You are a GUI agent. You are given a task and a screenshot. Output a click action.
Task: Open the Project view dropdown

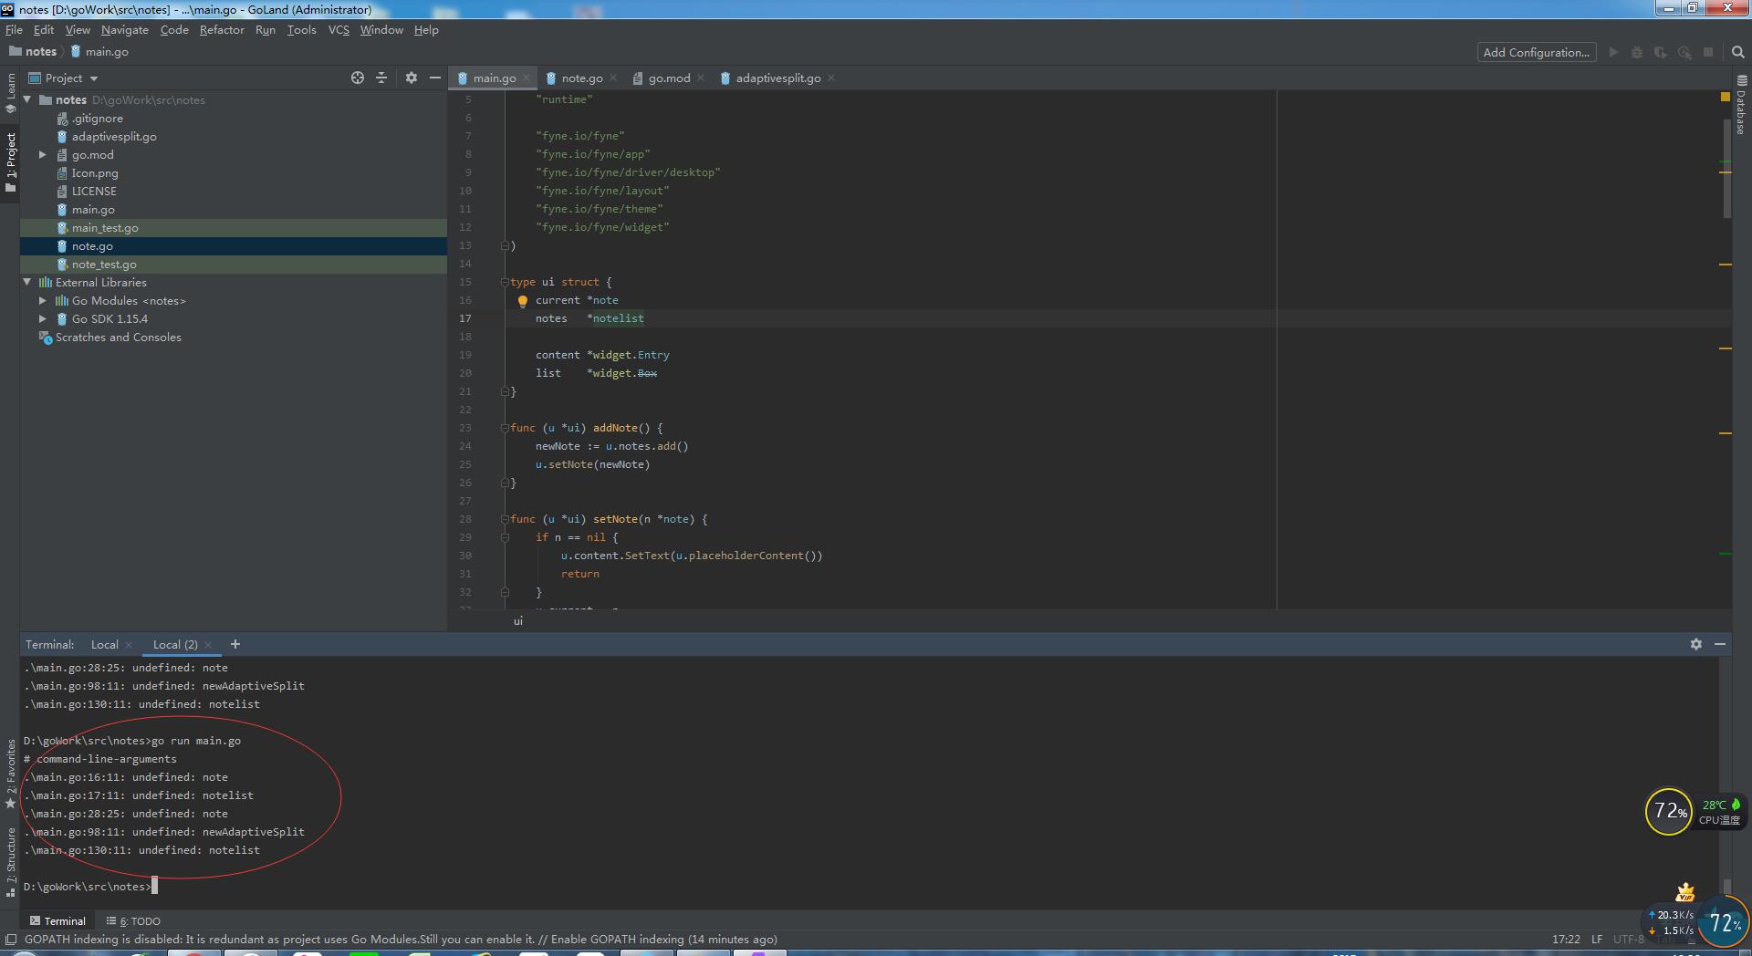tap(62, 78)
